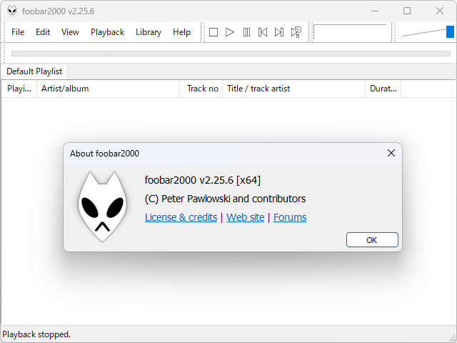
Task: Close the About foobar2000 dialog
Action: (391, 153)
